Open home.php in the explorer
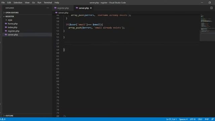The width and height of the screenshot is (215, 121). [27, 24]
